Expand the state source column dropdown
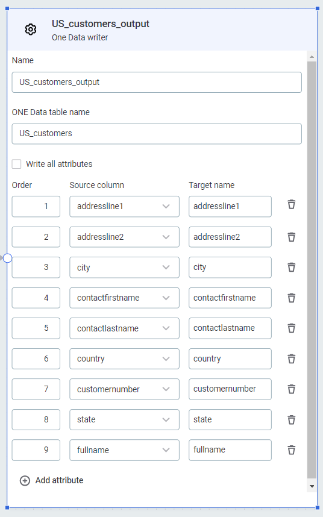The width and height of the screenshot is (323, 517). tap(124, 419)
